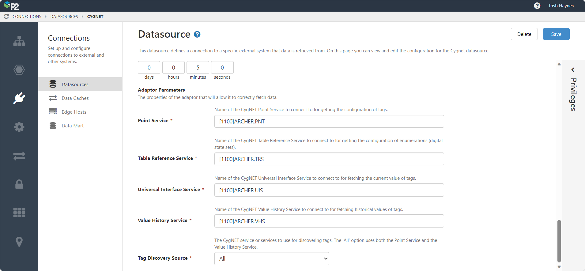Open the Tag Discovery Source dropdown
This screenshot has width=585, height=271.
[x=271, y=258]
